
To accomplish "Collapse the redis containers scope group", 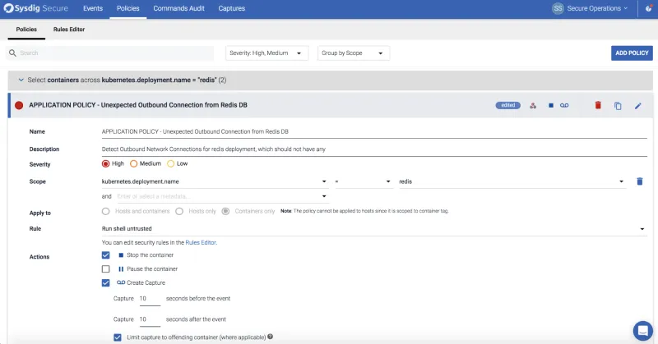I will click(21, 80).
